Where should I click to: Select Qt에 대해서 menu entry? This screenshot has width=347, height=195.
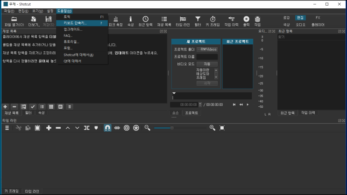[x=82, y=61]
